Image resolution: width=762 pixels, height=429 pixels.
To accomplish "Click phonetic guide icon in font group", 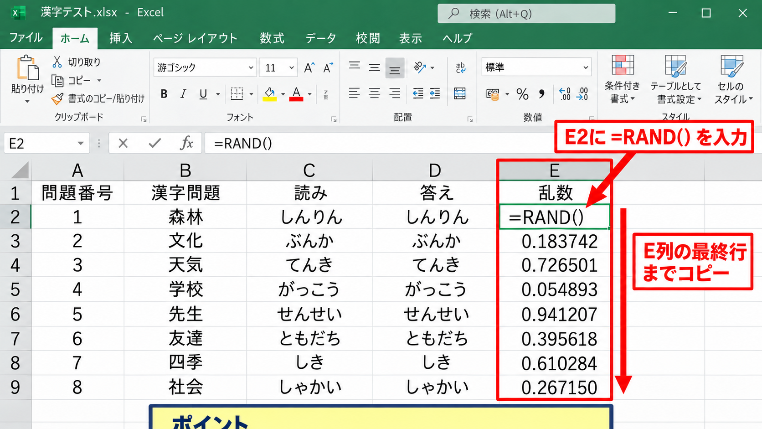I will [x=326, y=94].
